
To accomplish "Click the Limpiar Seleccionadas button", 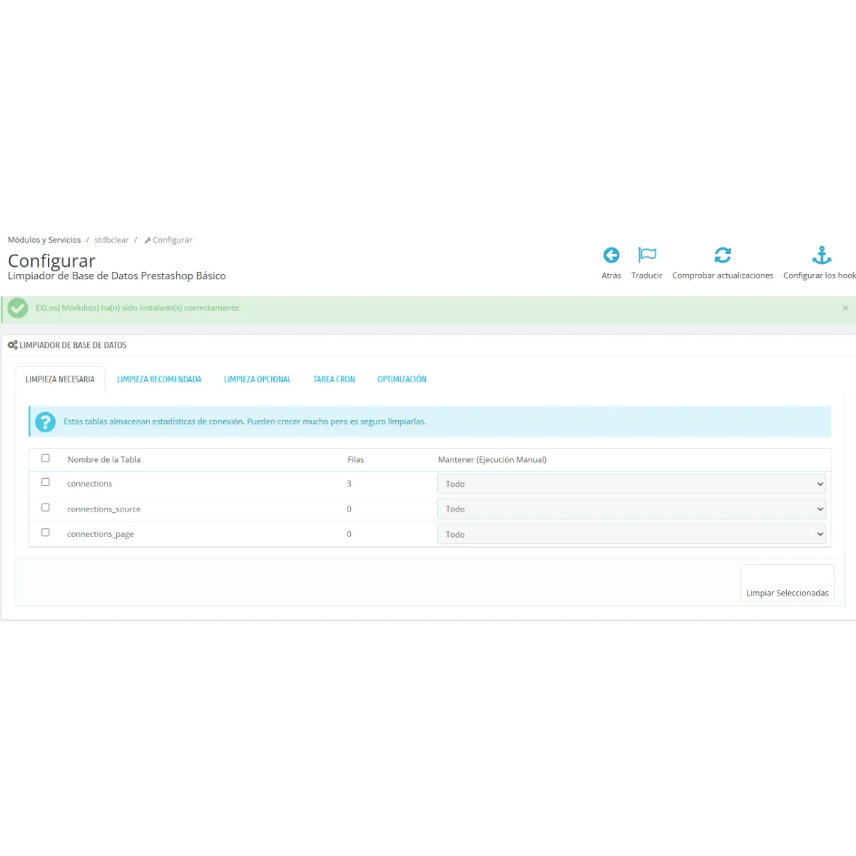I will coord(788,584).
